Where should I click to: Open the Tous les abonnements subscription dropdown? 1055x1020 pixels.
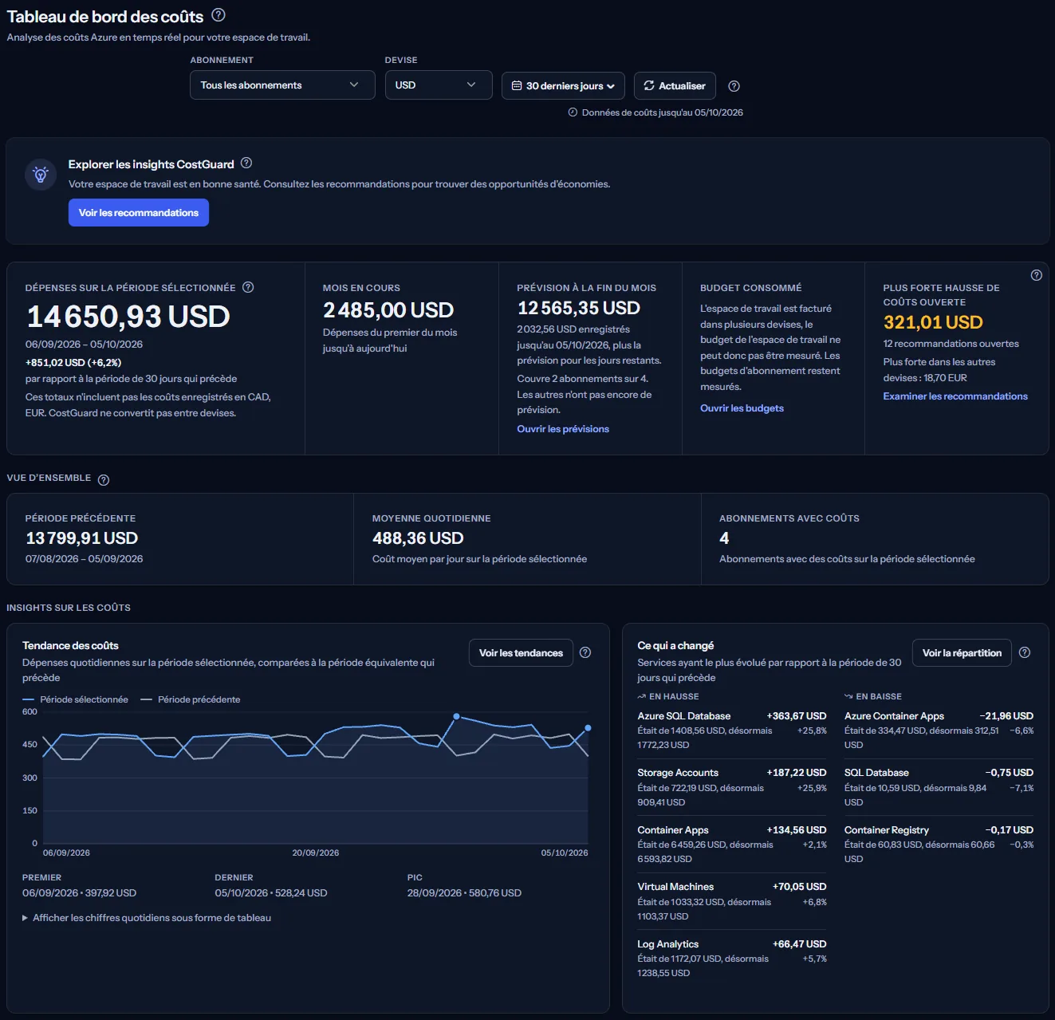[282, 85]
